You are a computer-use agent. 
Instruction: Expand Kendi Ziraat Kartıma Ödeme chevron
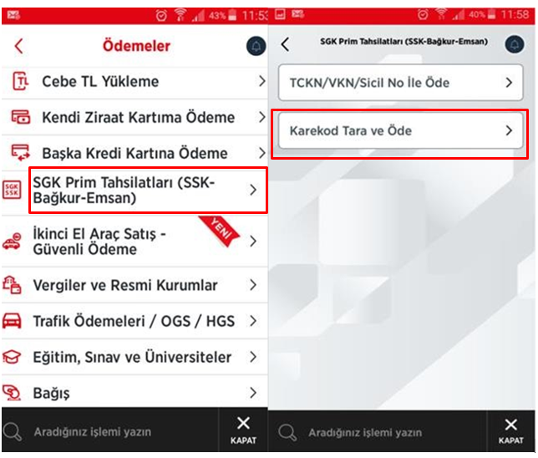click(x=261, y=117)
